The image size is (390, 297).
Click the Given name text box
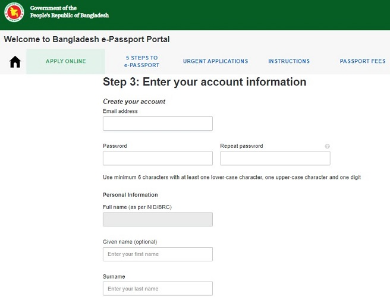click(x=158, y=254)
